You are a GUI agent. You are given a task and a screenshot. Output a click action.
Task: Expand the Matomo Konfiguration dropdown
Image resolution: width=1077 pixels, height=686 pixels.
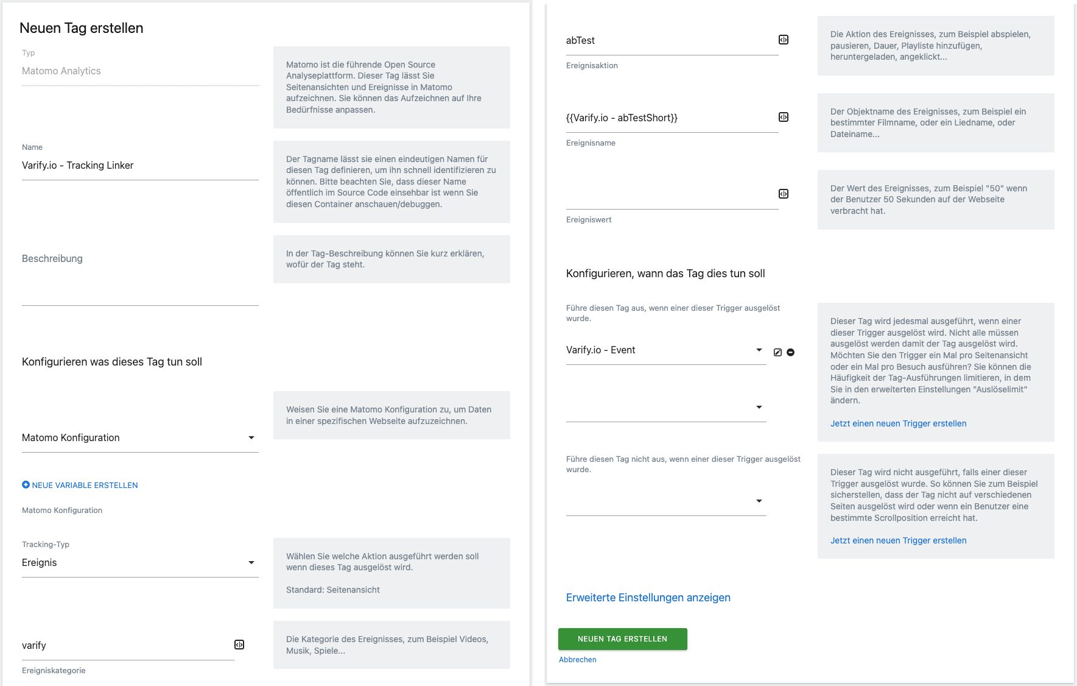click(x=140, y=438)
